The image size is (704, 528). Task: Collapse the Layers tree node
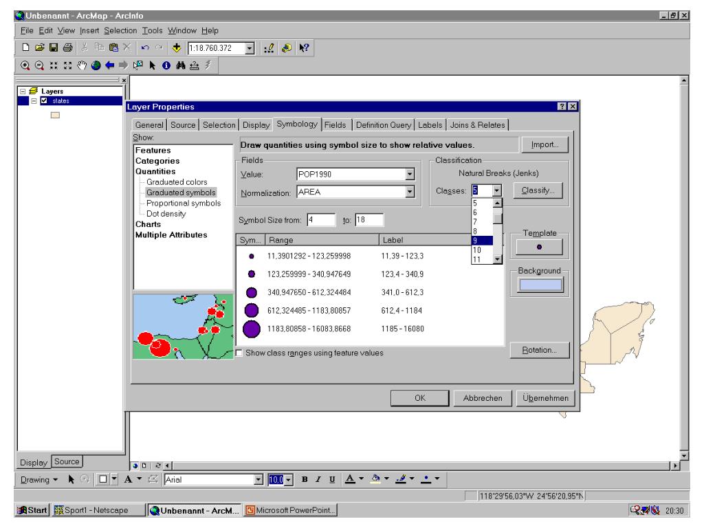click(23, 91)
